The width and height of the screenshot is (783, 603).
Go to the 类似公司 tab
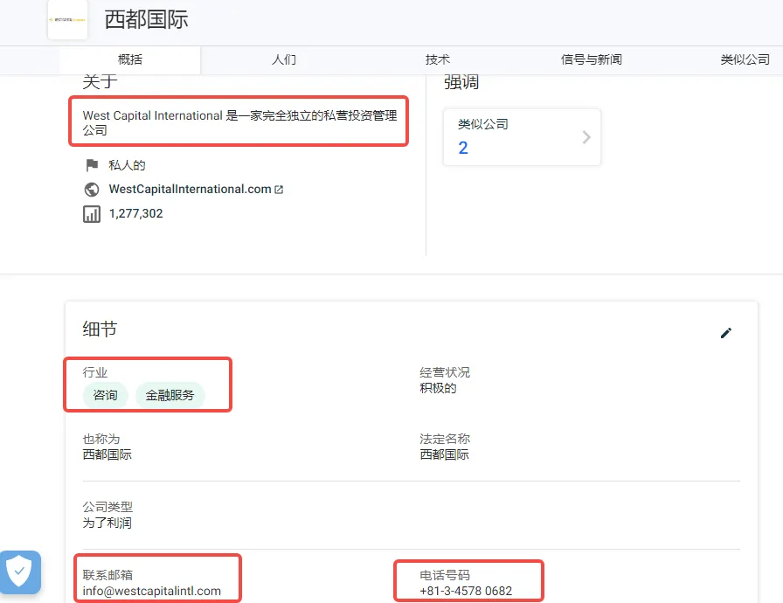point(745,60)
